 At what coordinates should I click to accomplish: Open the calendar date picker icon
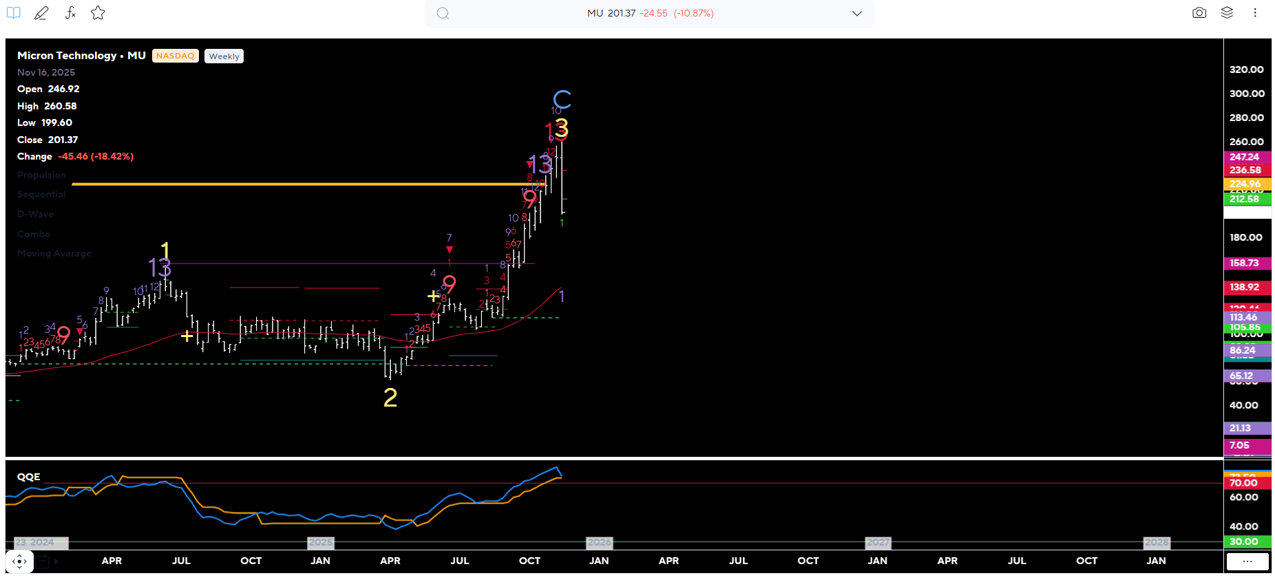coord(43,562)
